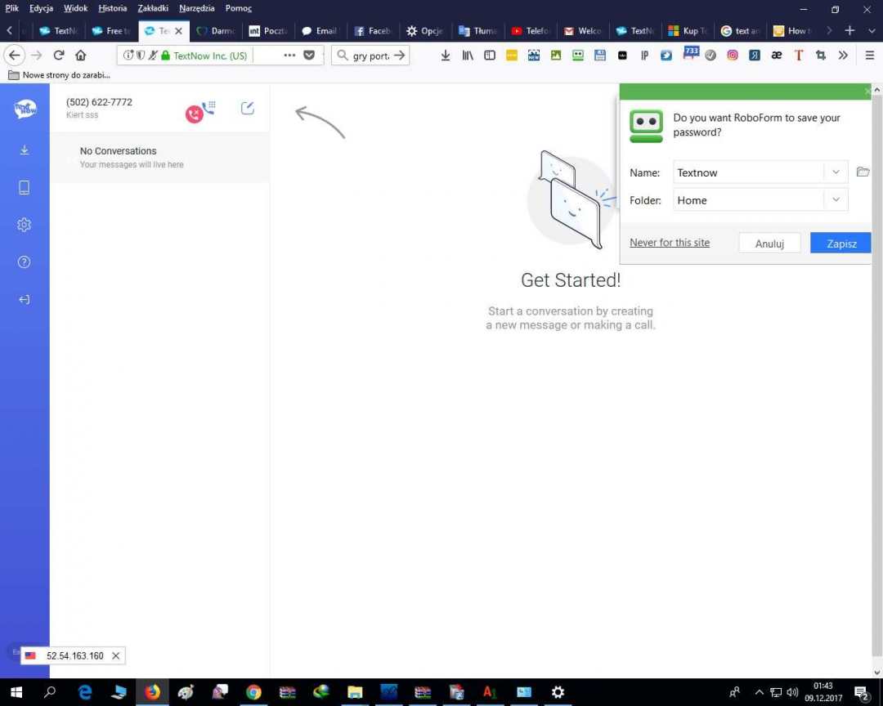Expand the RoboForm Folder dropdown
The image size is (883, 706).
coord(836,200)
